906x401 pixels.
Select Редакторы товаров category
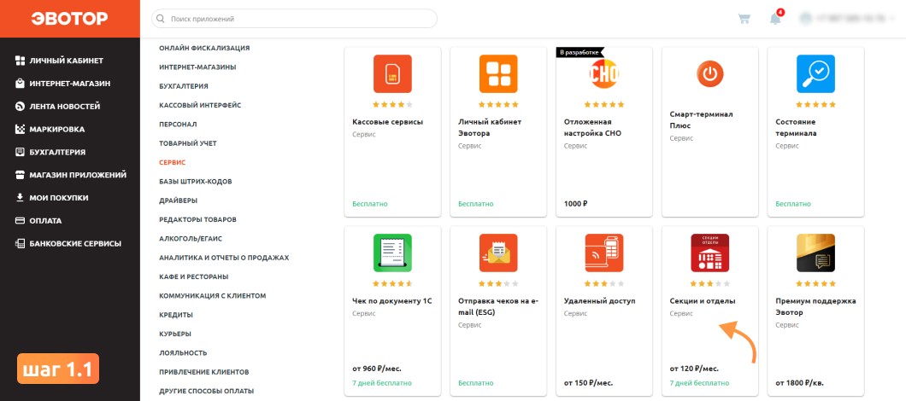tap(197, 219)
